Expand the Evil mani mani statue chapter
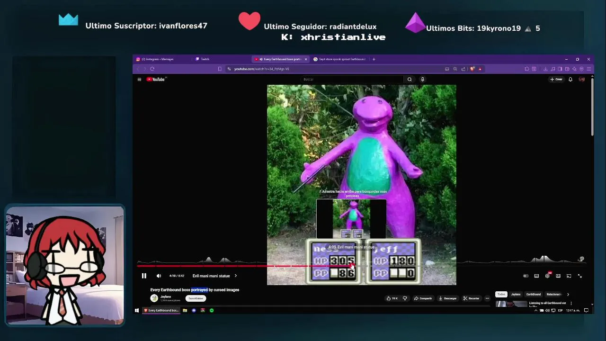606x341 pixels. tap(214, 276)
